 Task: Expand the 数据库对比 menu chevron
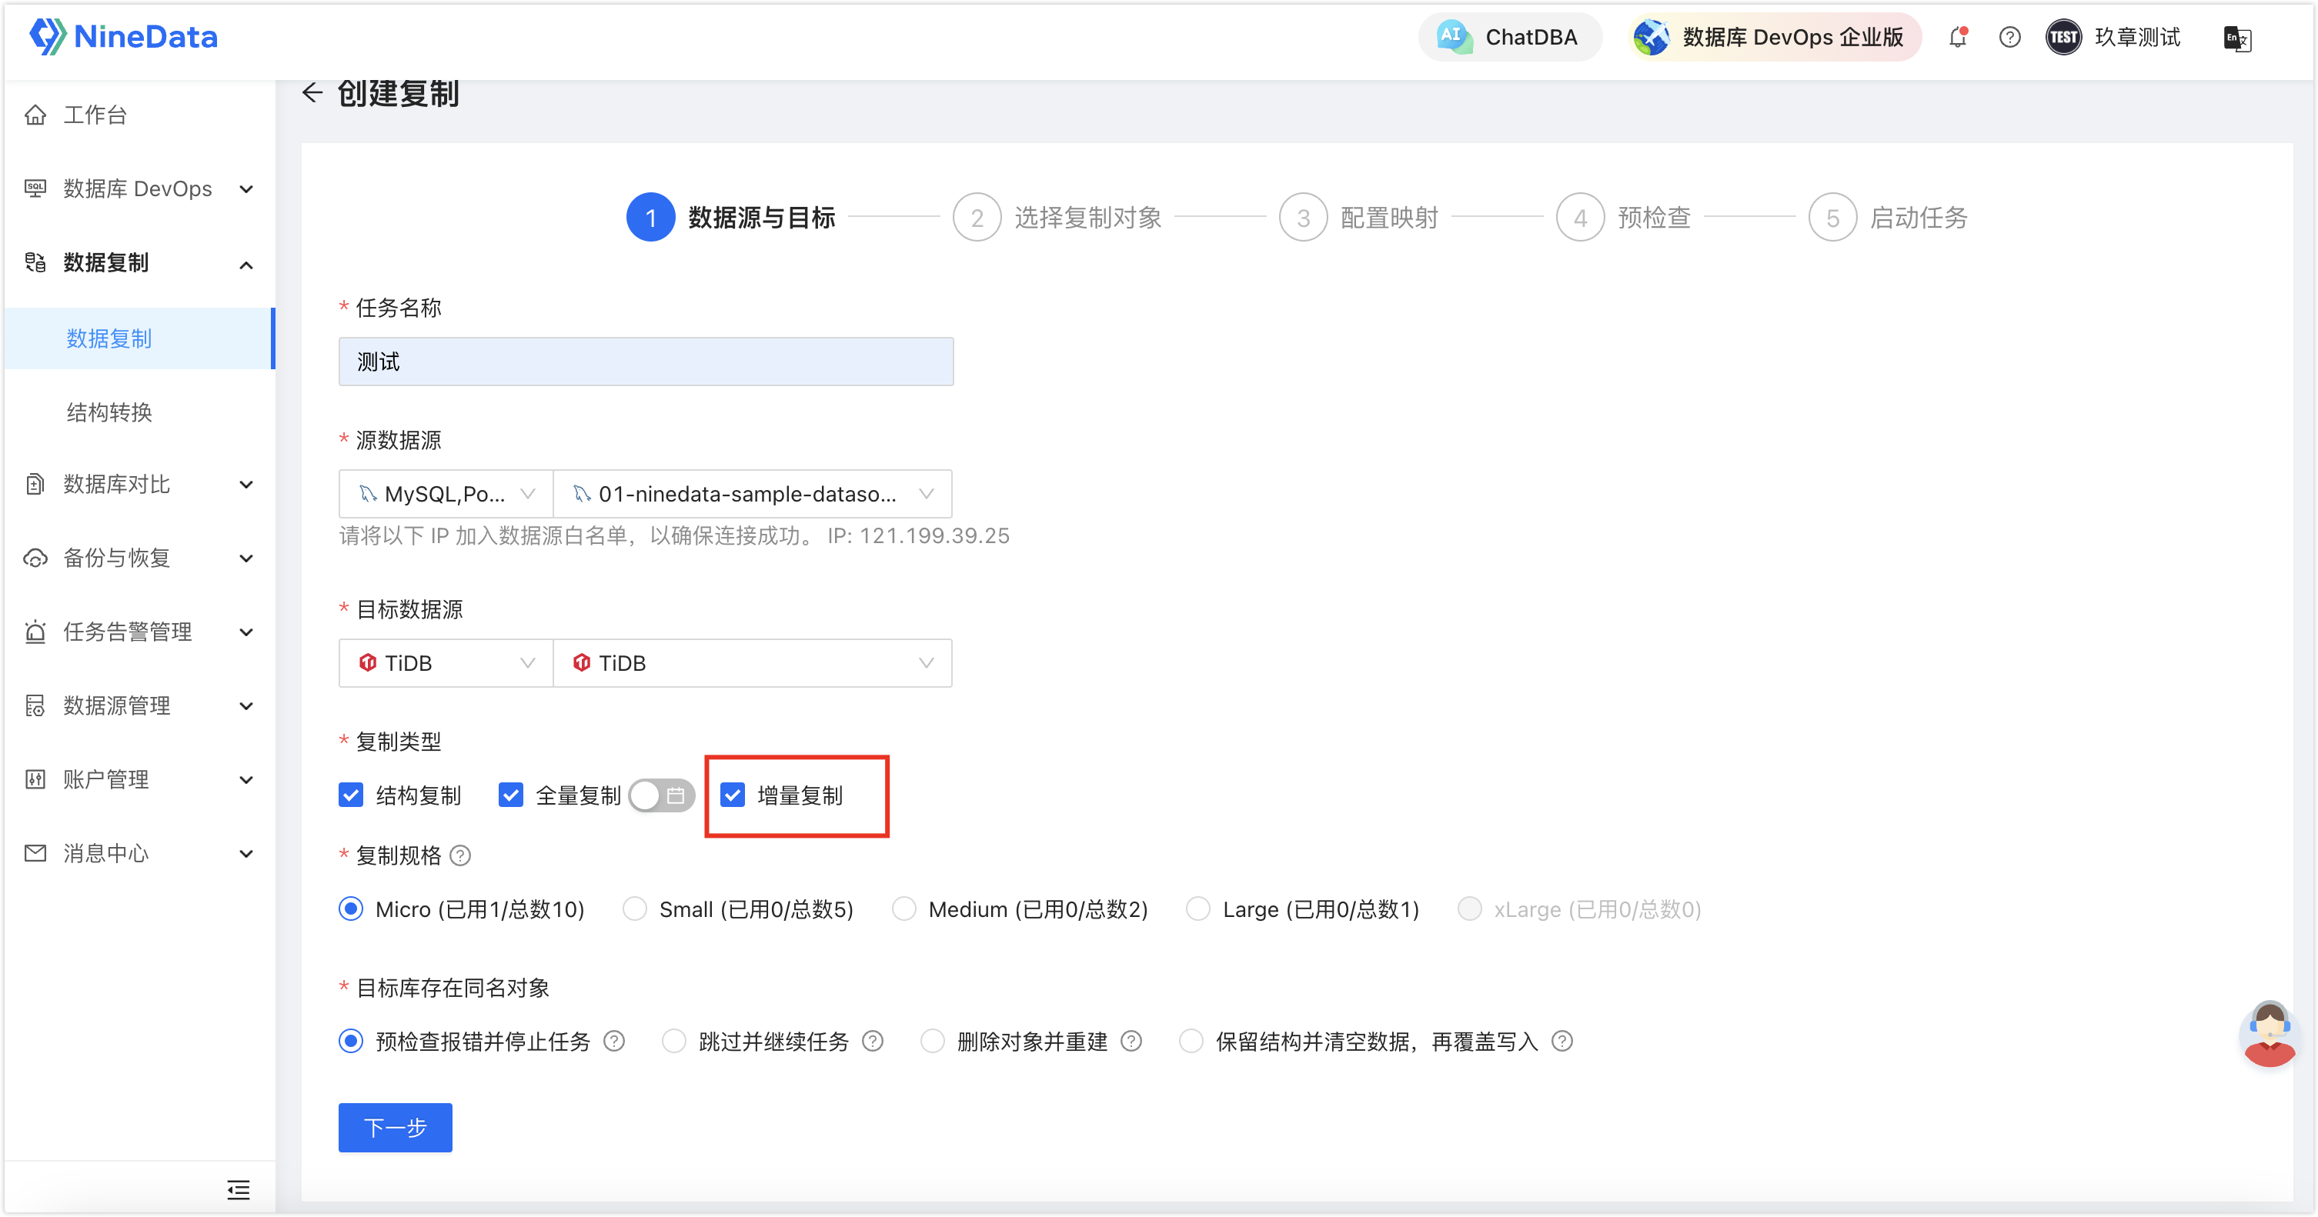(245, 485)
